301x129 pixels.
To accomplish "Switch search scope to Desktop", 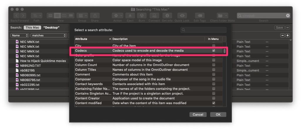I will [51, 27].
